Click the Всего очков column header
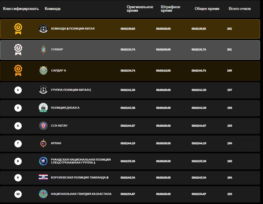Screen dimensions: 263x204 (x=240, y=9)
